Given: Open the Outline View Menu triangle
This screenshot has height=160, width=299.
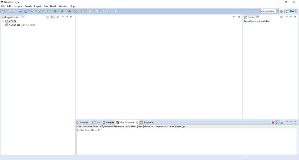Looking at the screenshot, I should point(287,17).
